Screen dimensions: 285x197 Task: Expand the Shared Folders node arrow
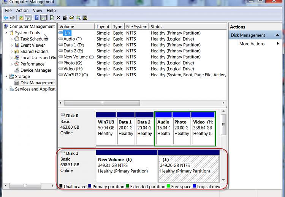[12, 52]
